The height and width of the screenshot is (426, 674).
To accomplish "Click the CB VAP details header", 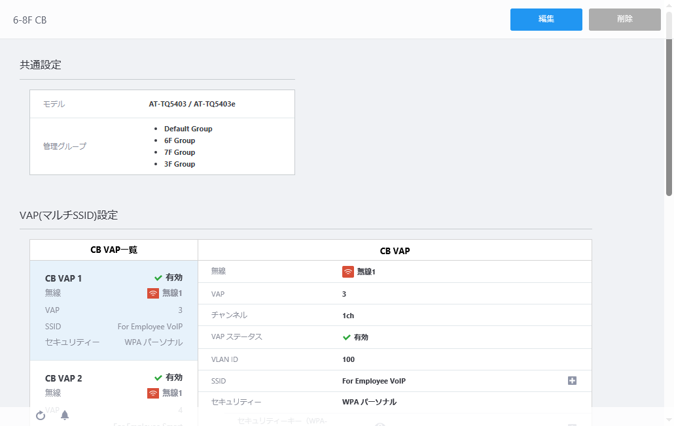I will coord(395,251).
